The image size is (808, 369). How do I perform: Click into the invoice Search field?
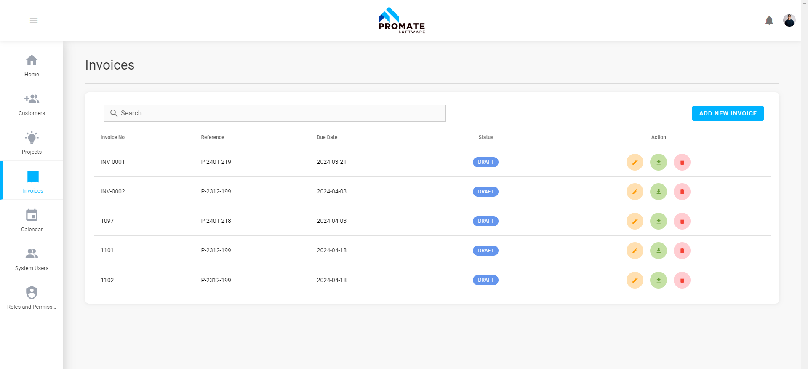275,113
